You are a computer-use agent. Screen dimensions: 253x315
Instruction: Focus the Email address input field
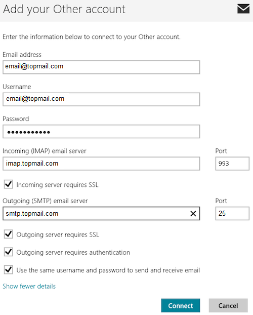click(101, 67)
